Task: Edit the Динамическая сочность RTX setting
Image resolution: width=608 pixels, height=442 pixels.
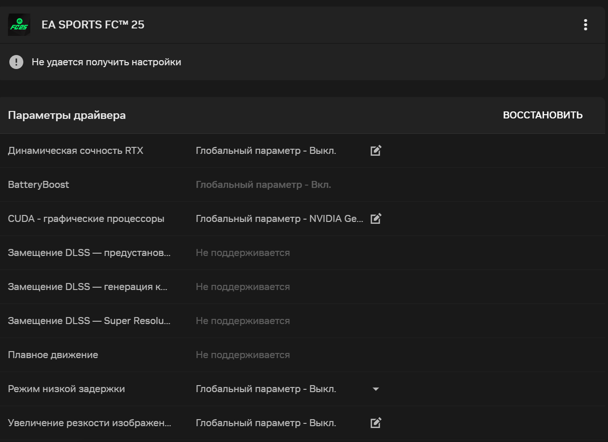Action: (x=376, y=151)
